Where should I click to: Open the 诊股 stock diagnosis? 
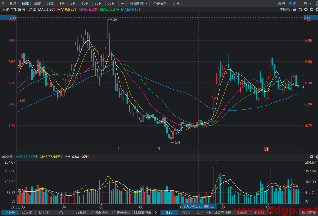[176, 3]
